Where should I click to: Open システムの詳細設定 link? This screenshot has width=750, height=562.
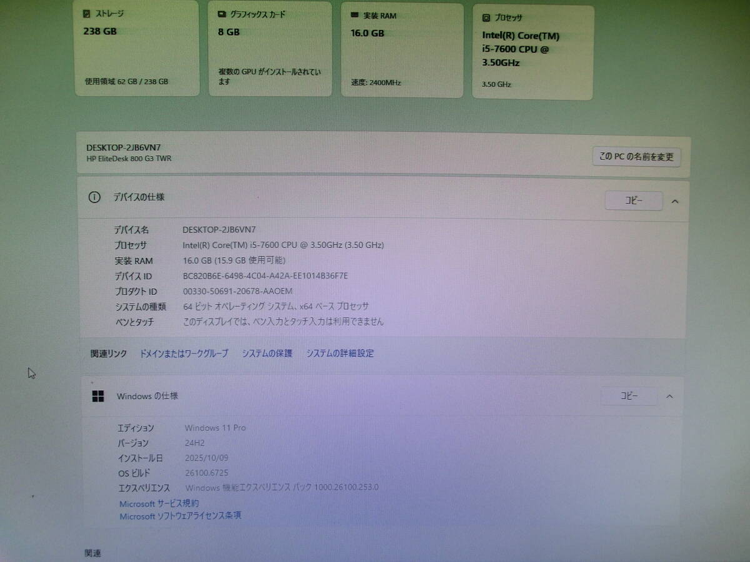click(x=340, y=353)
